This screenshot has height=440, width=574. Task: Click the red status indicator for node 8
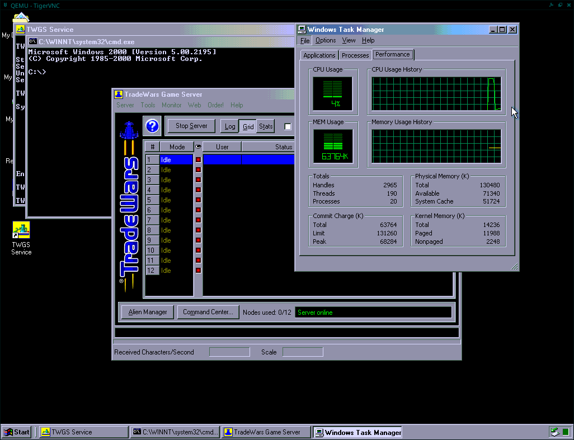199,230
